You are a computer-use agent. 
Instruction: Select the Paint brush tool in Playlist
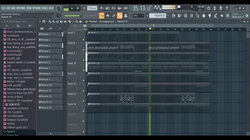pyautogui.click(x=54, y=22)
